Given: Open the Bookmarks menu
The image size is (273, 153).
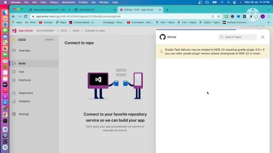Looking at the screenshot, I should click(68, 3).
